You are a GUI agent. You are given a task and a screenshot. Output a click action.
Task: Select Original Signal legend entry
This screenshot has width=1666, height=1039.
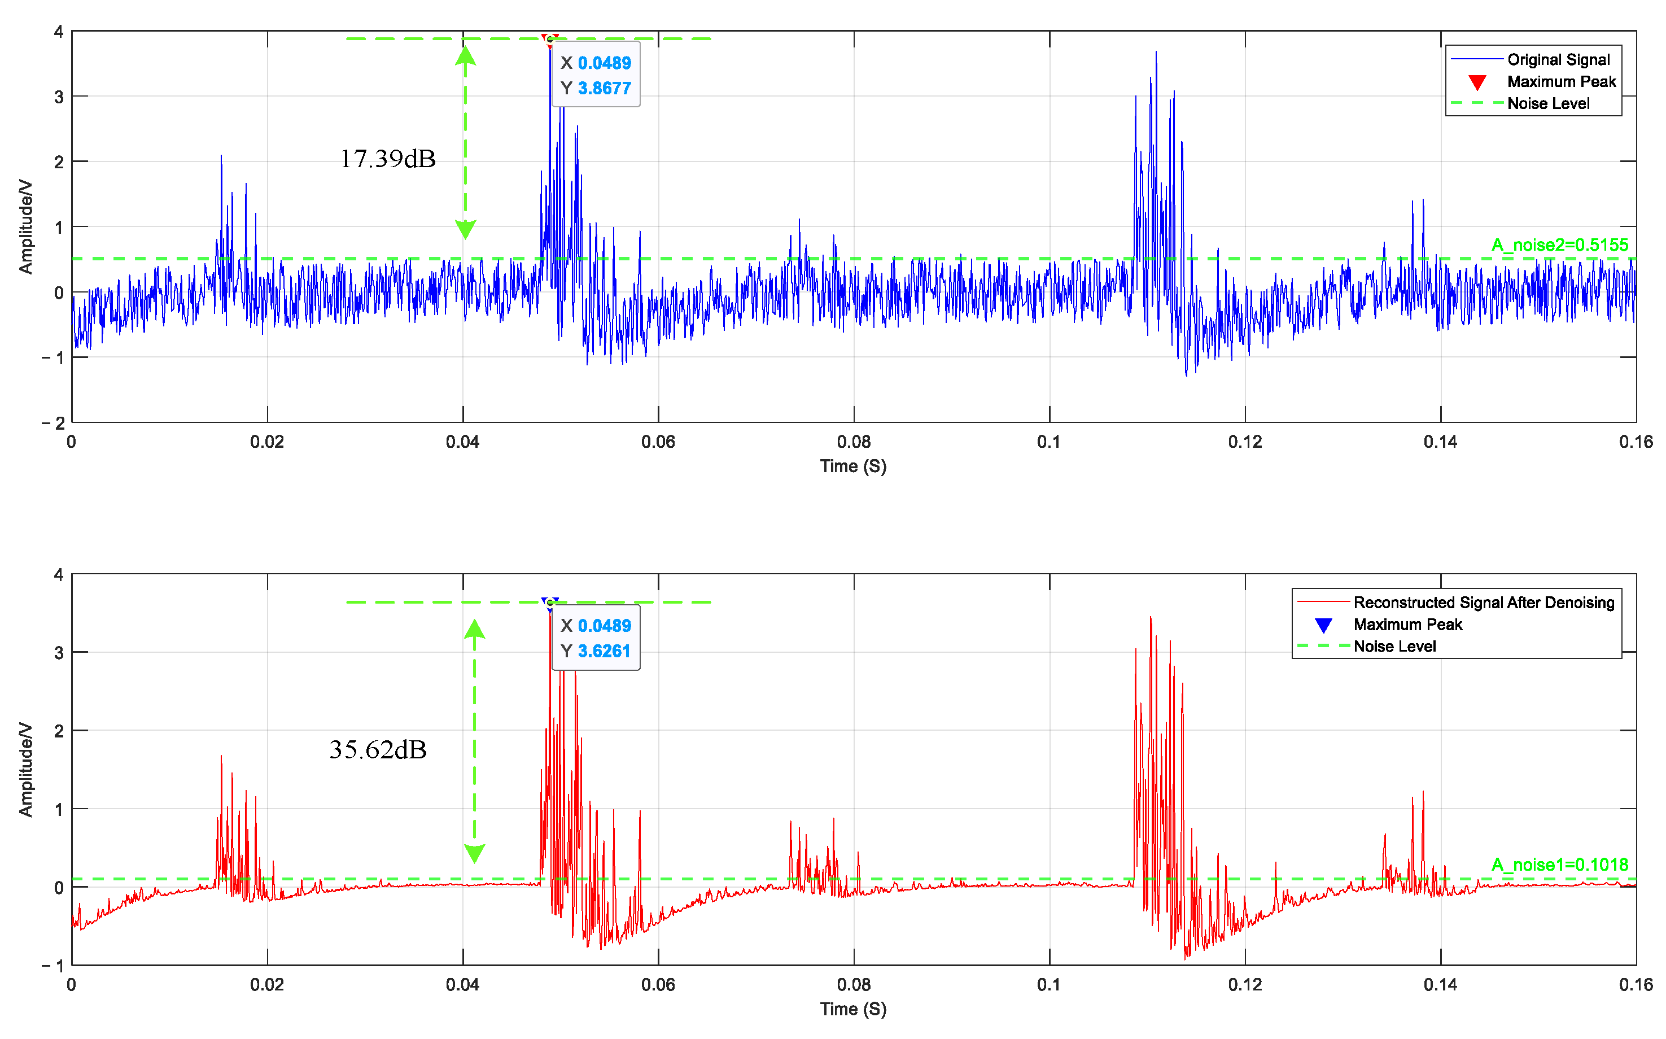click(x=1558, y=60)
